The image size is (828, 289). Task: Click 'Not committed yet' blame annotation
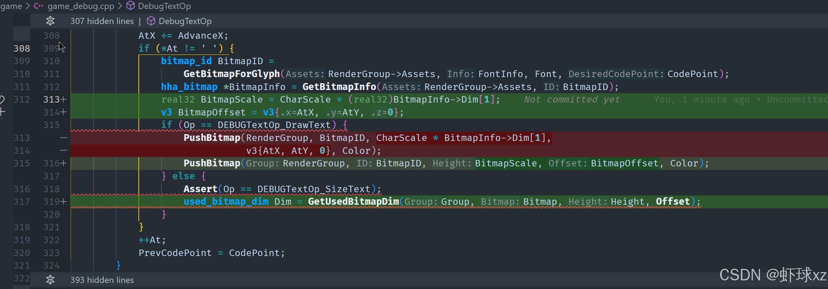[x=572, y=99]
